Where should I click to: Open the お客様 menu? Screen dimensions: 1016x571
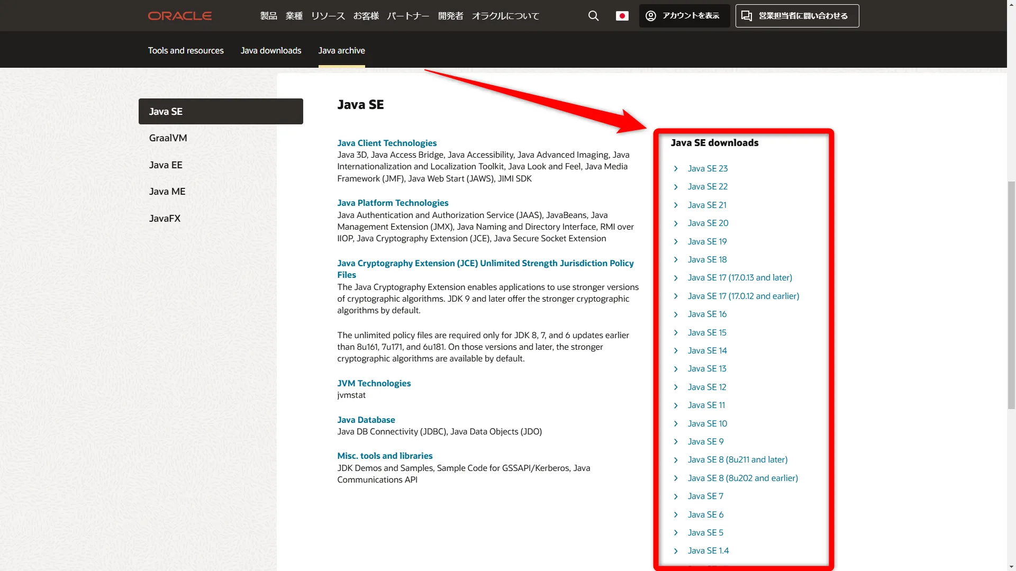pyautogui.click(x=366, y=16)
